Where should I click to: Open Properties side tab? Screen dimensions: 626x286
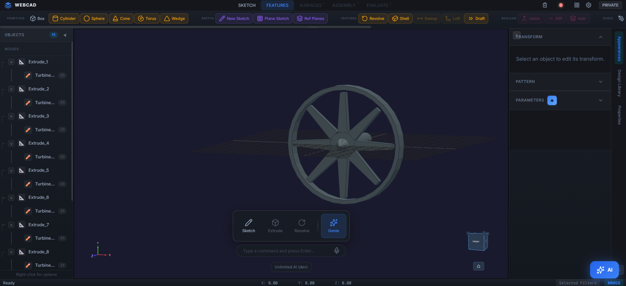619,115
